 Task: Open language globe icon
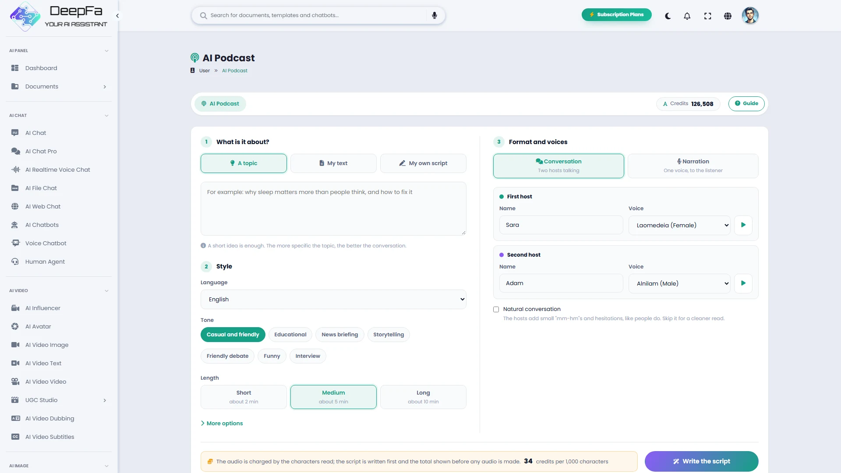tap(728, 16)
